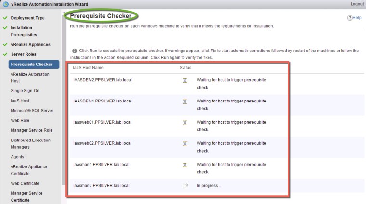The height and width of the screenshot is (204, 366).
Task: Go to Single Sign-On step
Action: pyautogui.click(x=25, y=91)
